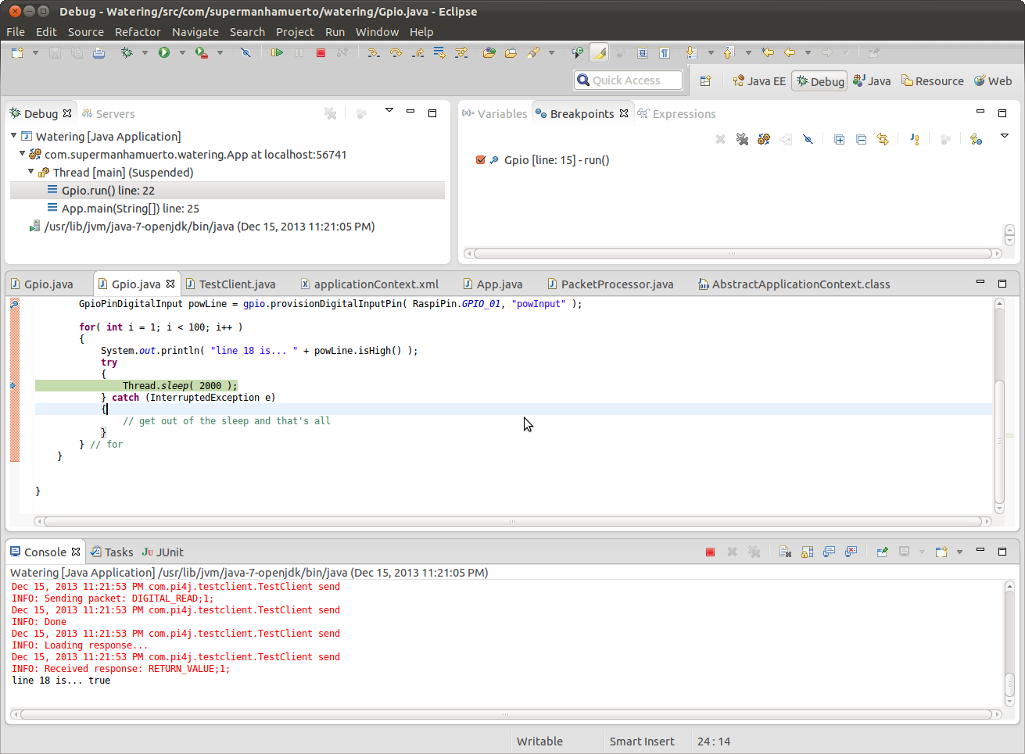The height and width of the screenshot is (754, 1025).
Task: Toggle Skip All Breakpoints in main toolbar
Action: [x=245, y=52]
